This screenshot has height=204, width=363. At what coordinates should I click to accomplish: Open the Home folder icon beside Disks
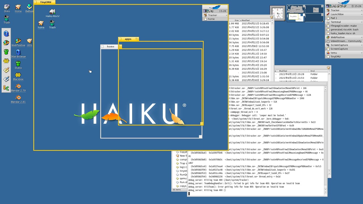(18, 8)
